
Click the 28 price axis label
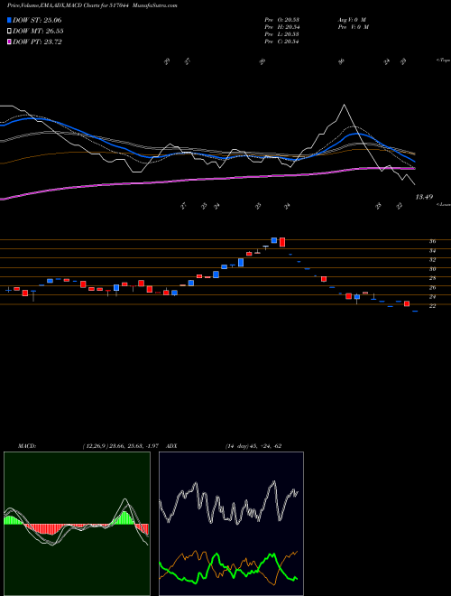coord(432,278)
